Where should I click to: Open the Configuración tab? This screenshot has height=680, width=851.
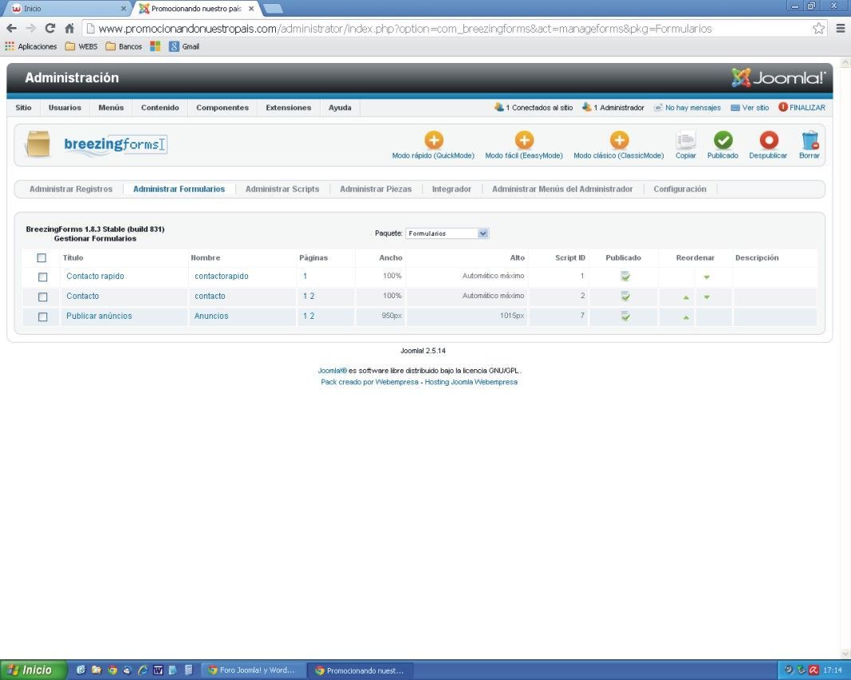680,189
